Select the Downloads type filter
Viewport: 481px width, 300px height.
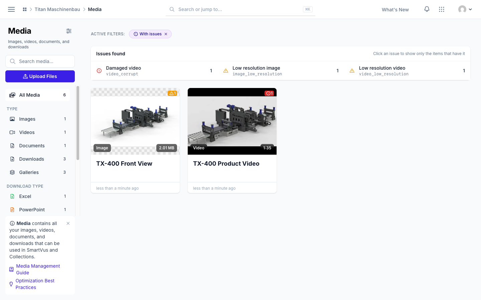click(38, 159)
